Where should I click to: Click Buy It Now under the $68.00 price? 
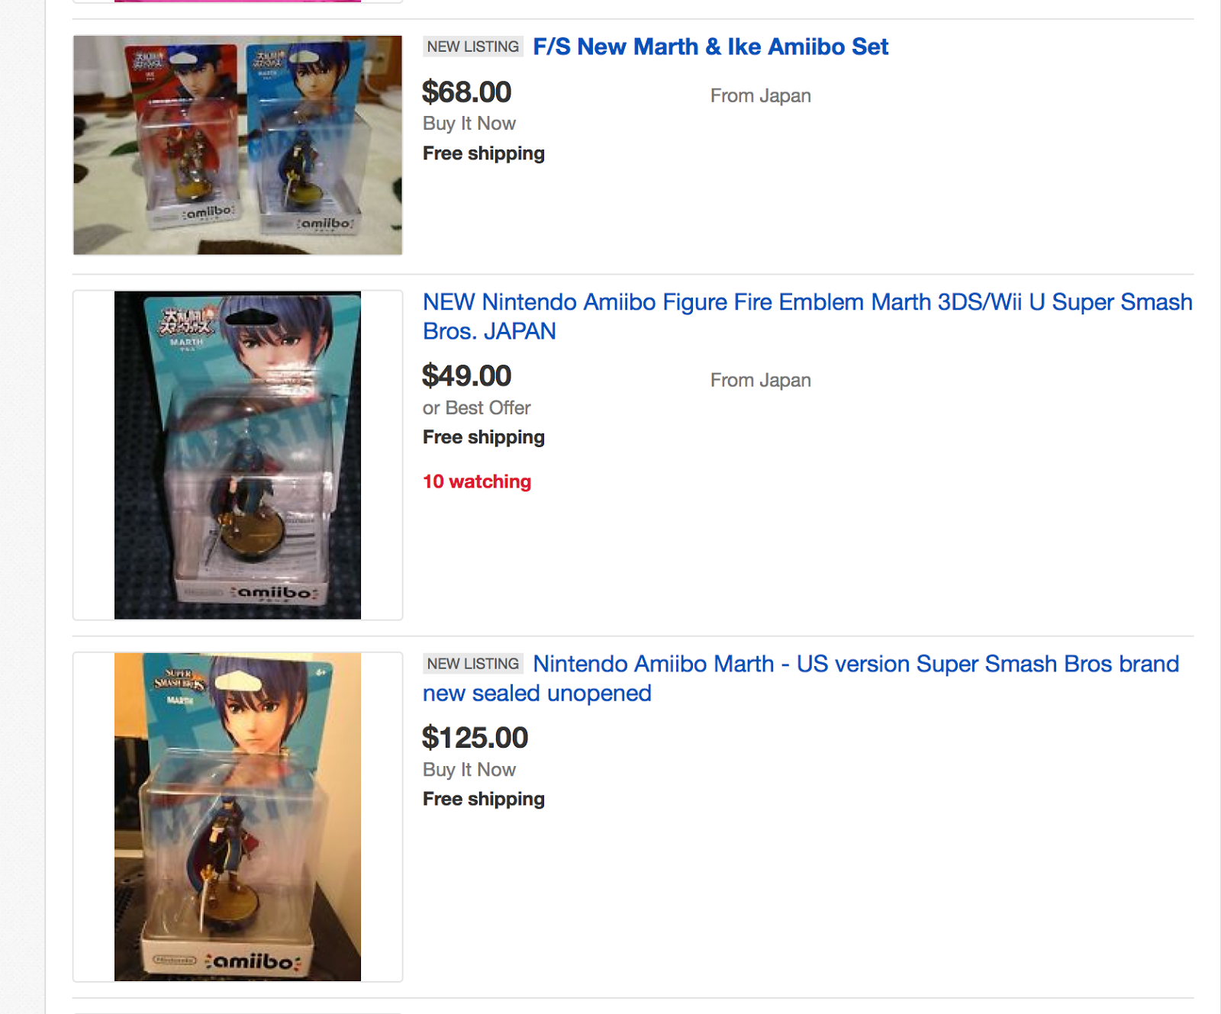point(469,124)
